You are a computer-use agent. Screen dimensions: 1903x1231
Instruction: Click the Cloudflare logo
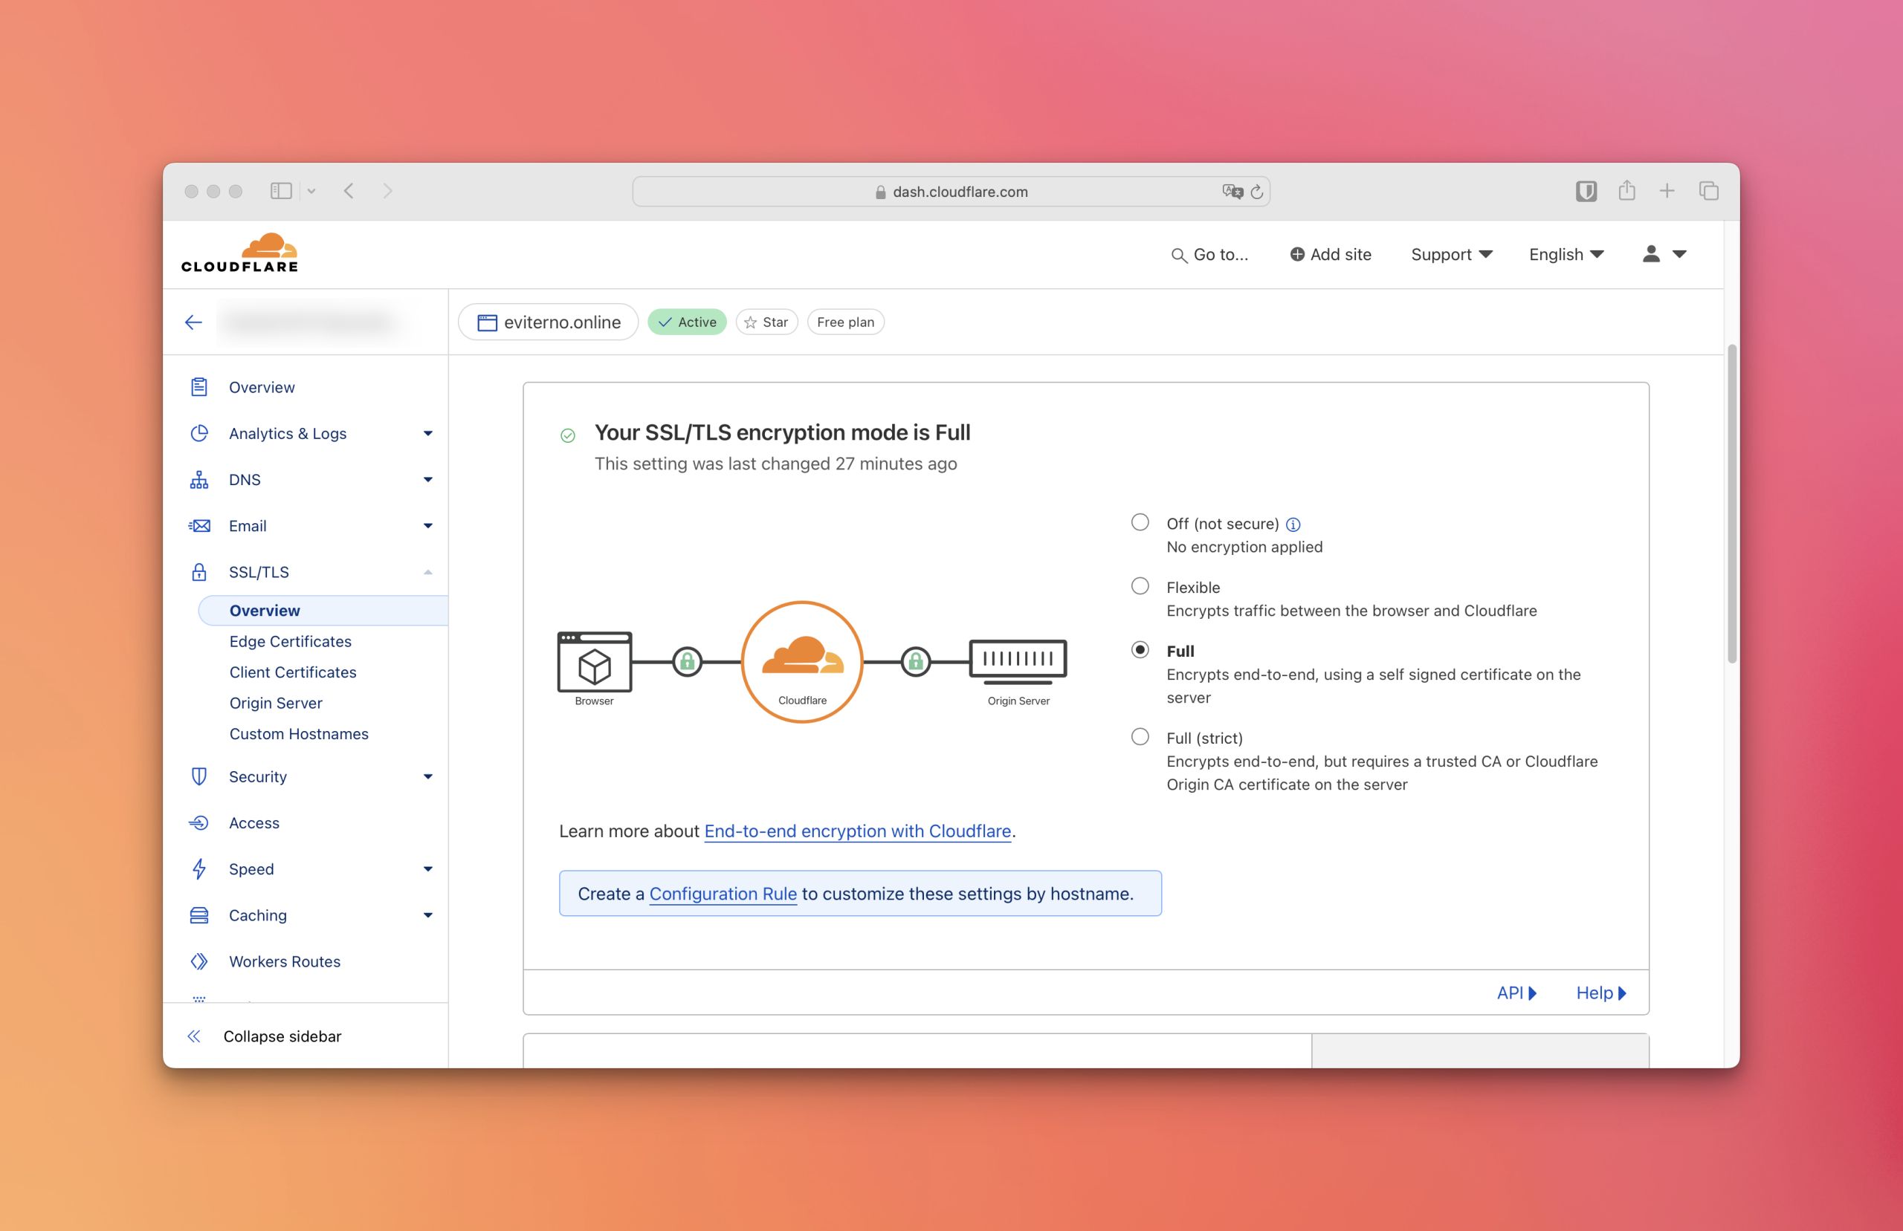(x=240, y=253)
